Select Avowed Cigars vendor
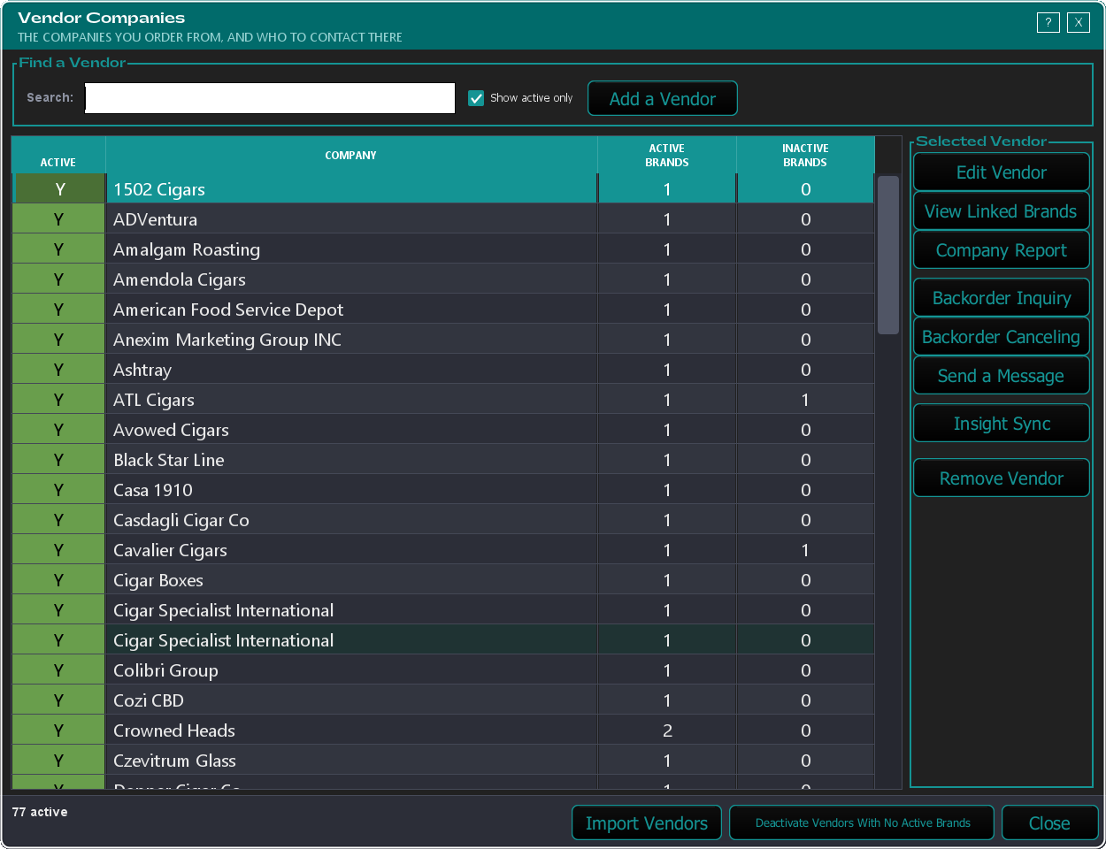Viewport: 1106px width, 849px height. [x=442, y=430]
